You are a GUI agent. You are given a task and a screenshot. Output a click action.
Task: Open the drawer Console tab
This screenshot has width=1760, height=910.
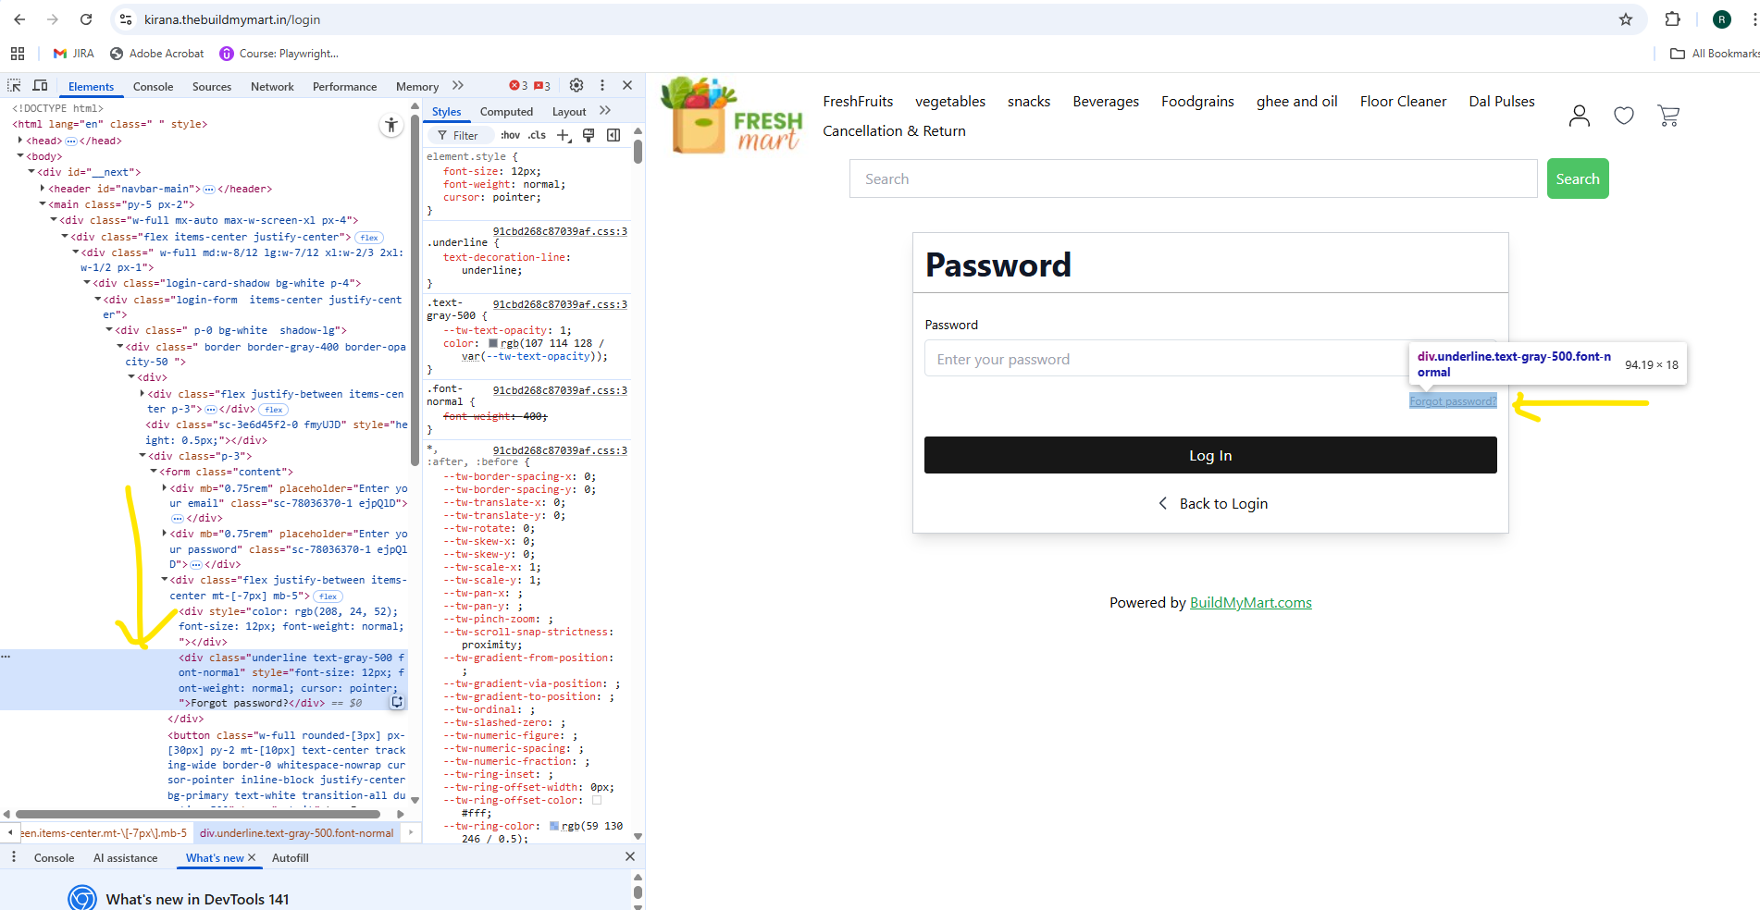click(54, 858)
